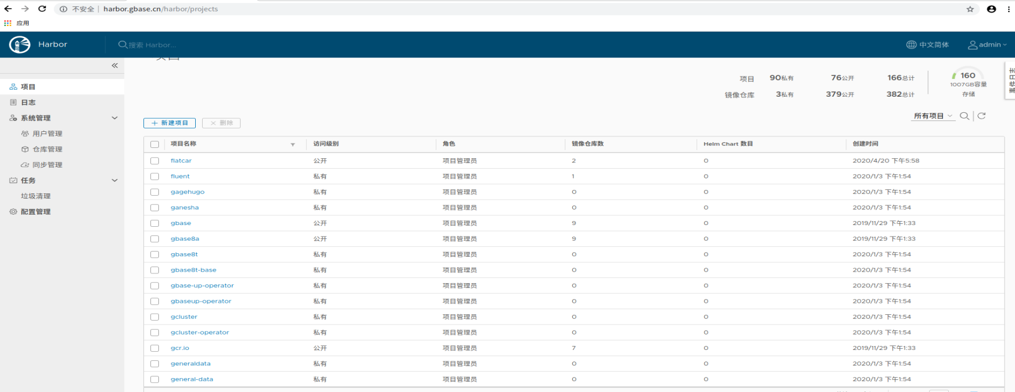The width and height of the screenshot is (1015, 392).
Task: Click the registry icon beside 仓库管理
Action: pyautogui.click(x=25, y=149)
